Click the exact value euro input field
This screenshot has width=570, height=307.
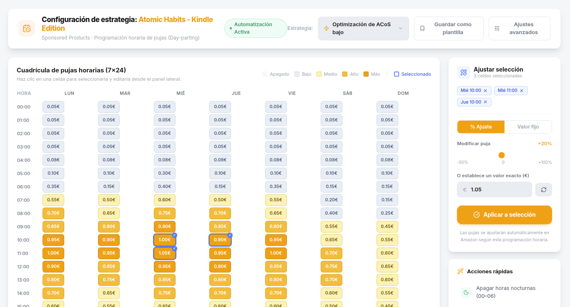pyautogui.click(x=498, y=190)
